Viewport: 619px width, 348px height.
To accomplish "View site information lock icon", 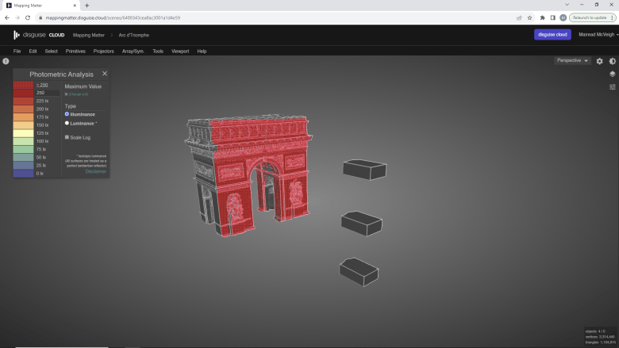I will tap(40, 17).
